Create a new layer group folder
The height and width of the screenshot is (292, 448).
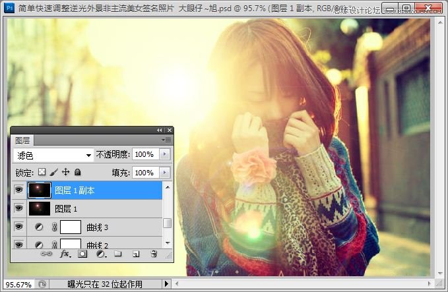click(118, 254)
